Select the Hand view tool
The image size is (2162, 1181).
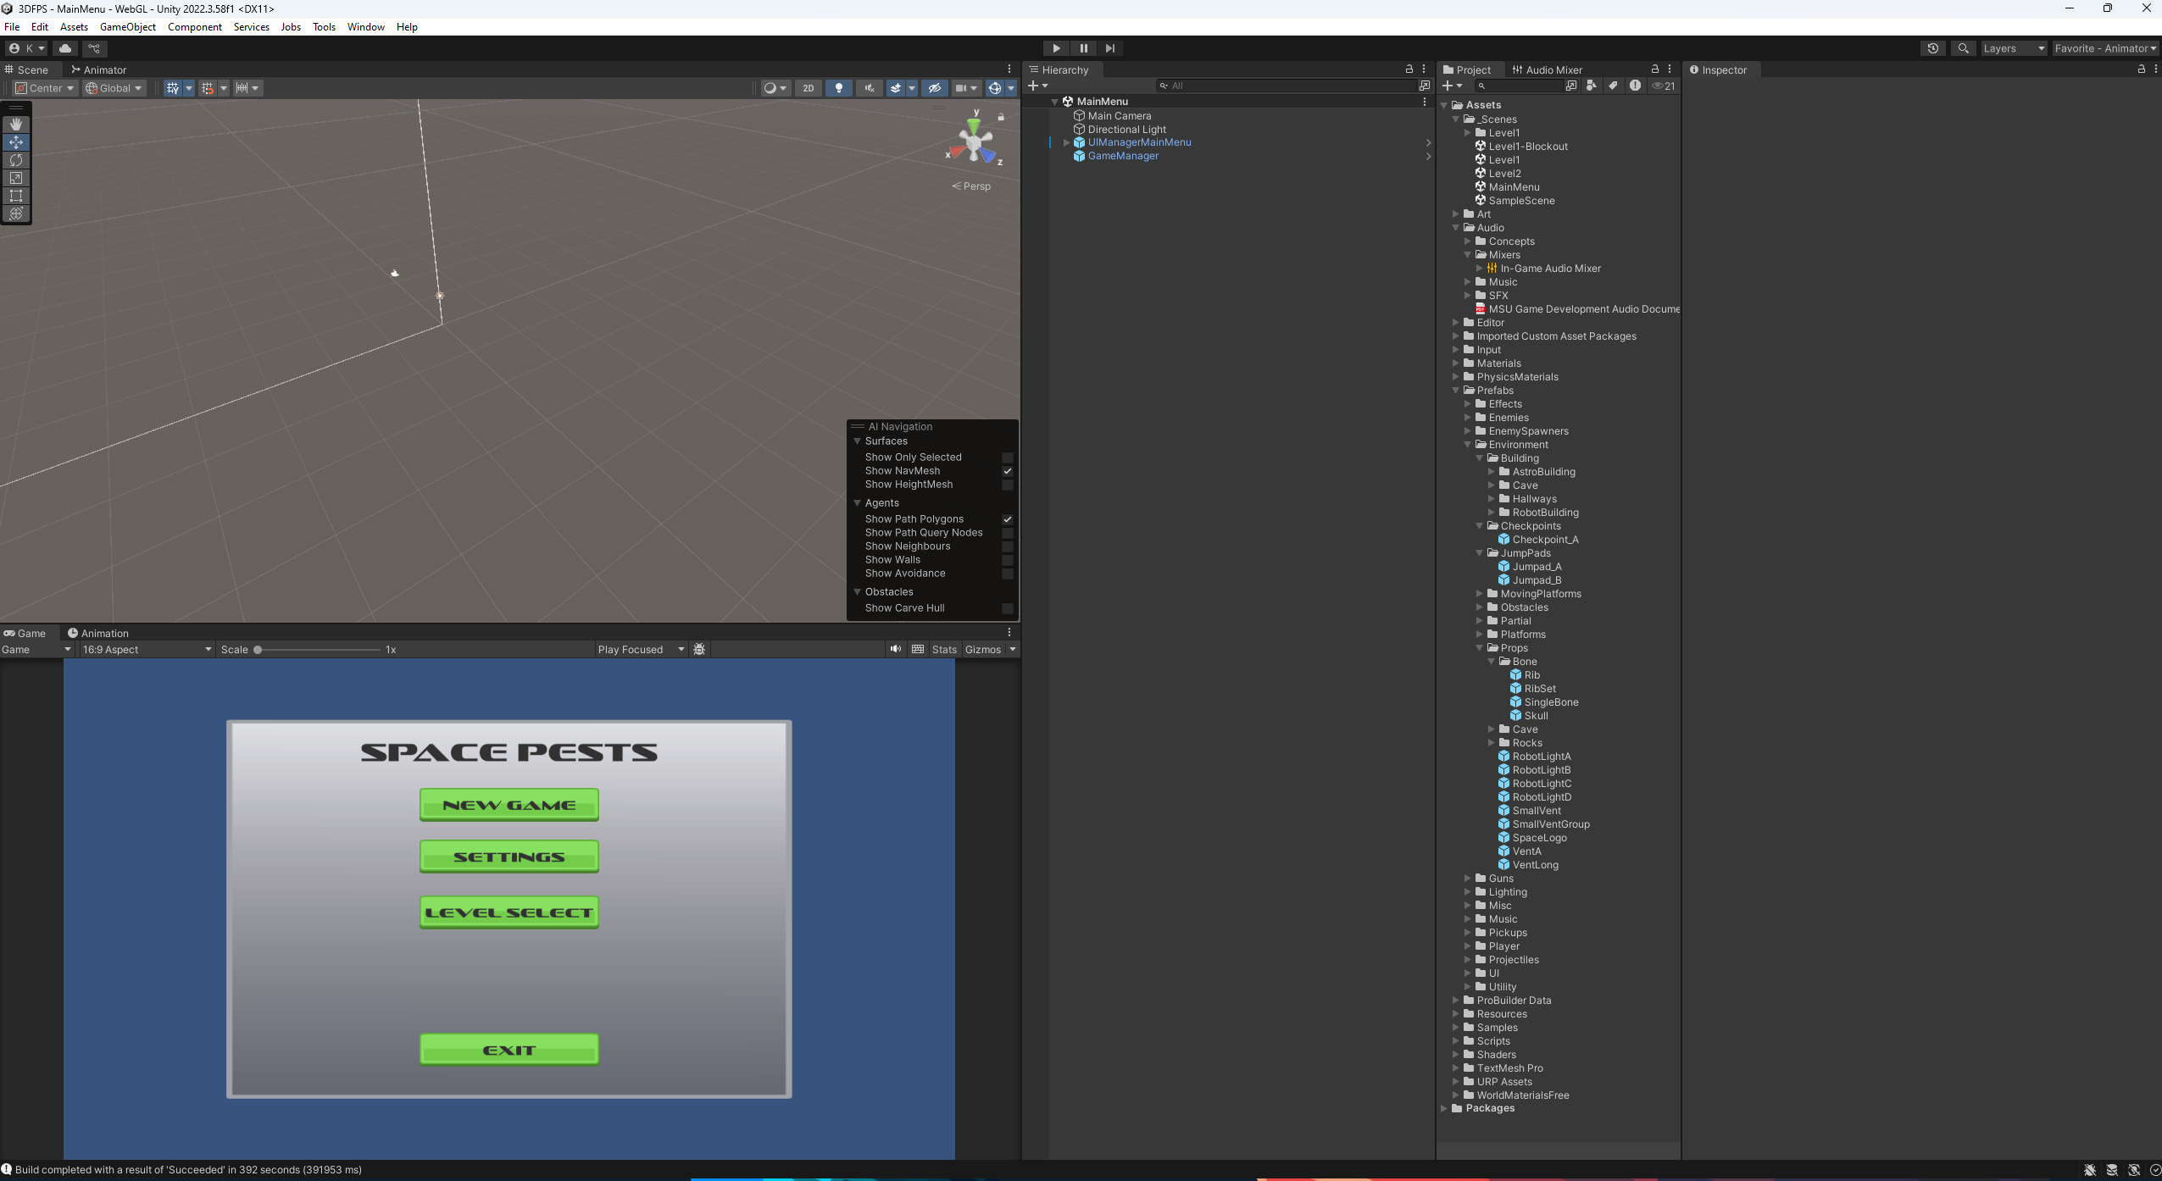pos(16,125)
